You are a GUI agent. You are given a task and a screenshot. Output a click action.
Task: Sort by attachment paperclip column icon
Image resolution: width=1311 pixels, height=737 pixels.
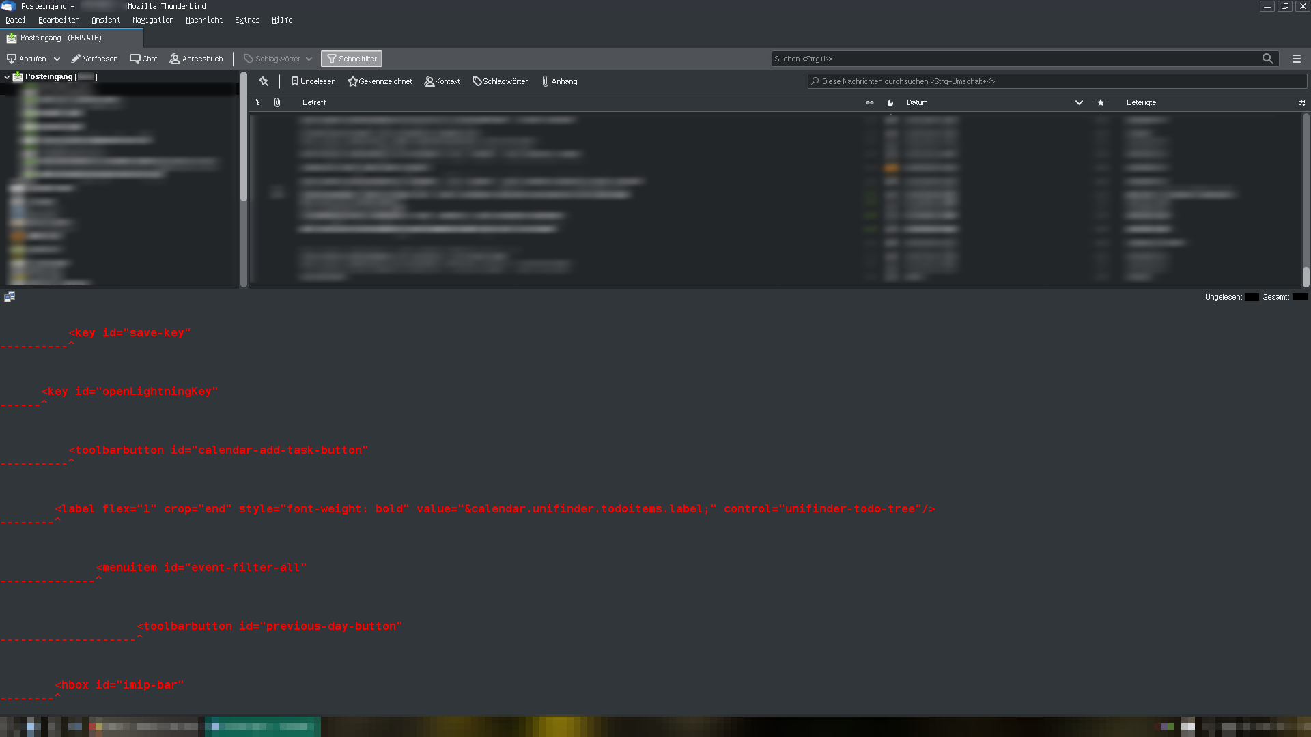(x=277, y=102)
